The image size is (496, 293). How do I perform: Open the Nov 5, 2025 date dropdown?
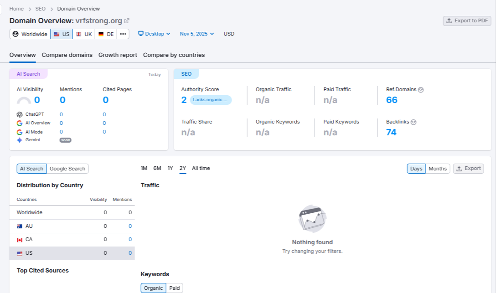[x=196, y=34]
